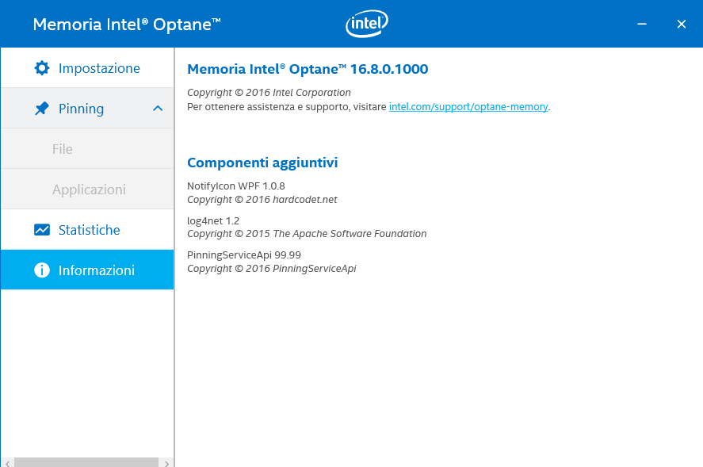Image resolution: width=703 pixels, height=467 pixels.
Task: Collapse the Pinning section chevron
Action: 157,109
